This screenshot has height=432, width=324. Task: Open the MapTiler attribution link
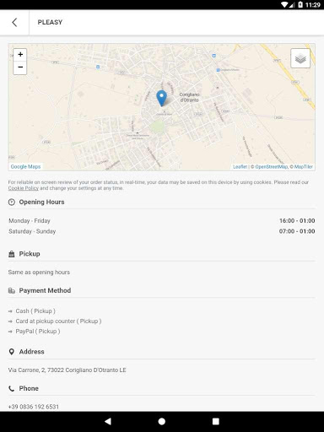(304, 167)
